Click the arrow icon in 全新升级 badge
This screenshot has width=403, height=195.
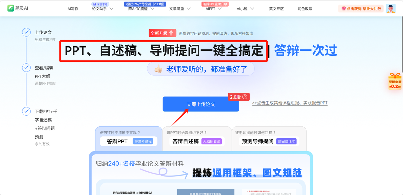click(x=171, y=33)
